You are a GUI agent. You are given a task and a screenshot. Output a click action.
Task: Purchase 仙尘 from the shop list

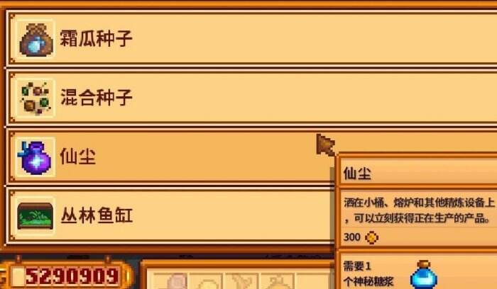171,157
